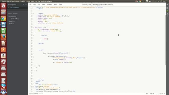
Task: Open the Extension Manager icon in right toolbar
Action: (167, 8)
